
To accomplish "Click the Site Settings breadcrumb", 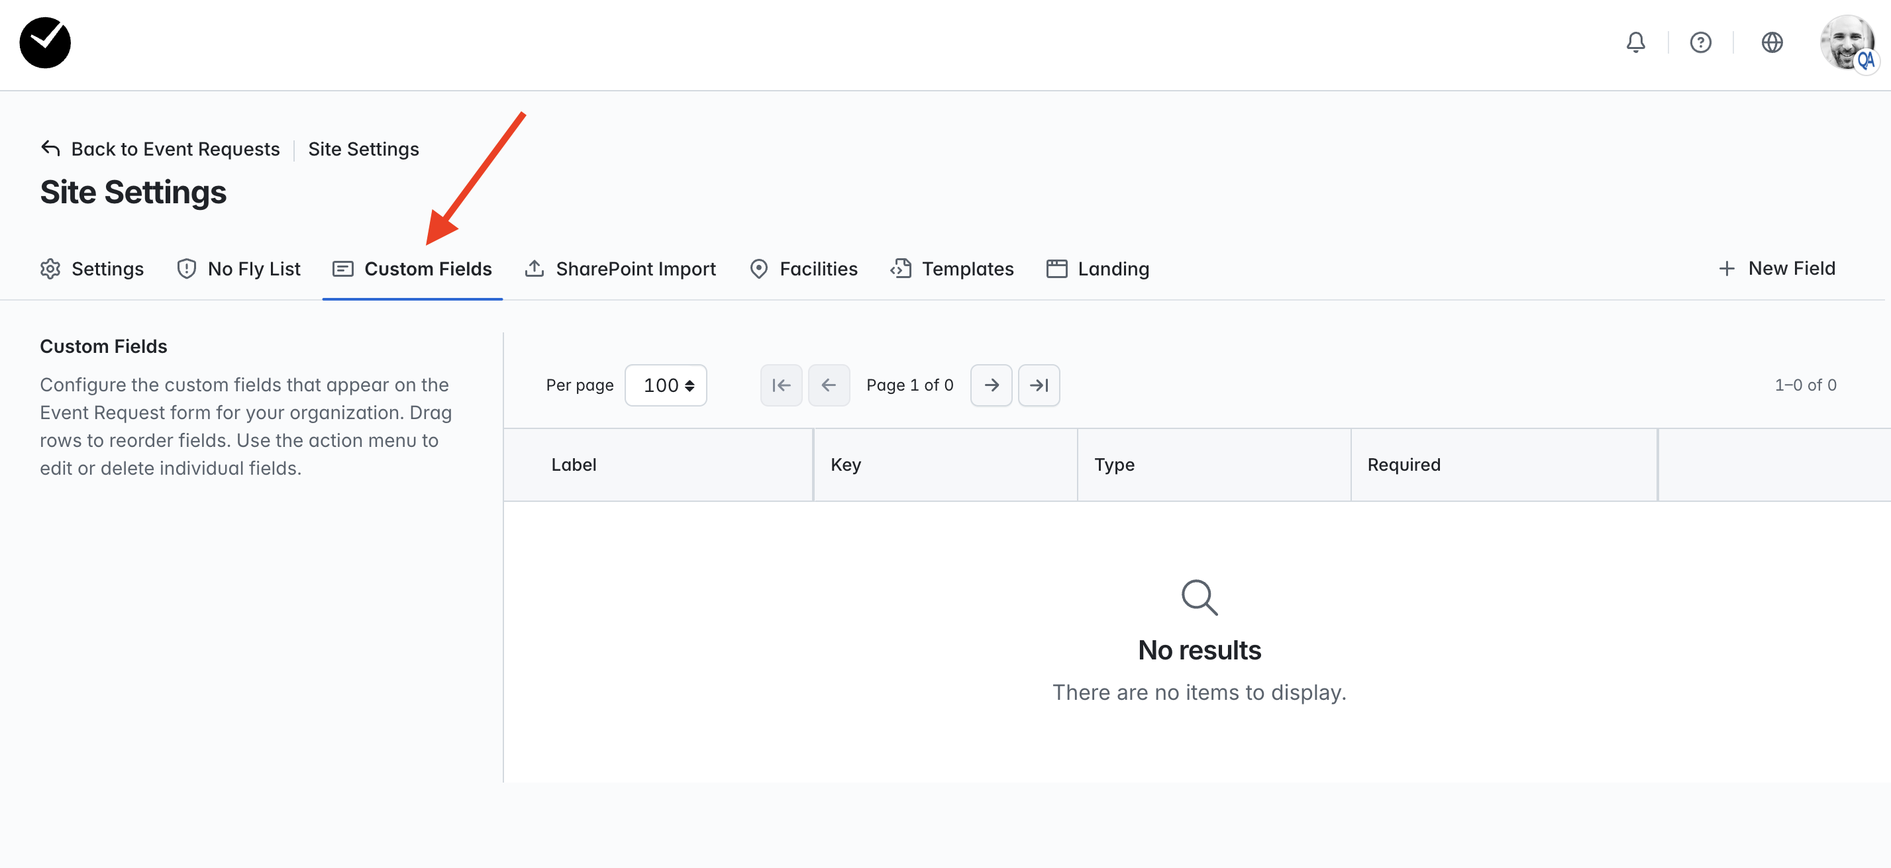I will 364,149.
